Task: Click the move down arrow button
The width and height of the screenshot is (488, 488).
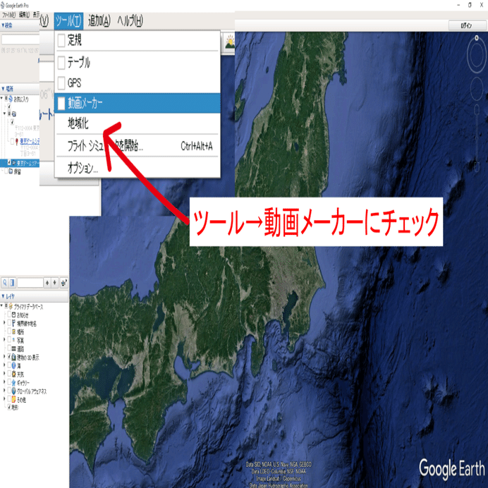Action: [x=54, y=283]
